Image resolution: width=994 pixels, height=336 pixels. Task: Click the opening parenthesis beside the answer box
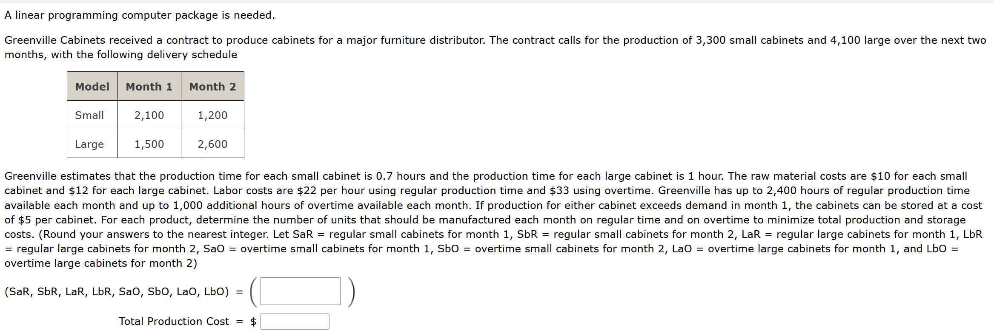coord(254,292)
